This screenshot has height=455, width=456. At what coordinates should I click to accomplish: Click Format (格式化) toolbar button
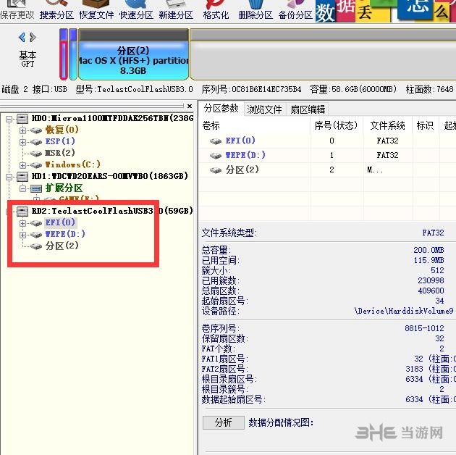click(216, 10)
